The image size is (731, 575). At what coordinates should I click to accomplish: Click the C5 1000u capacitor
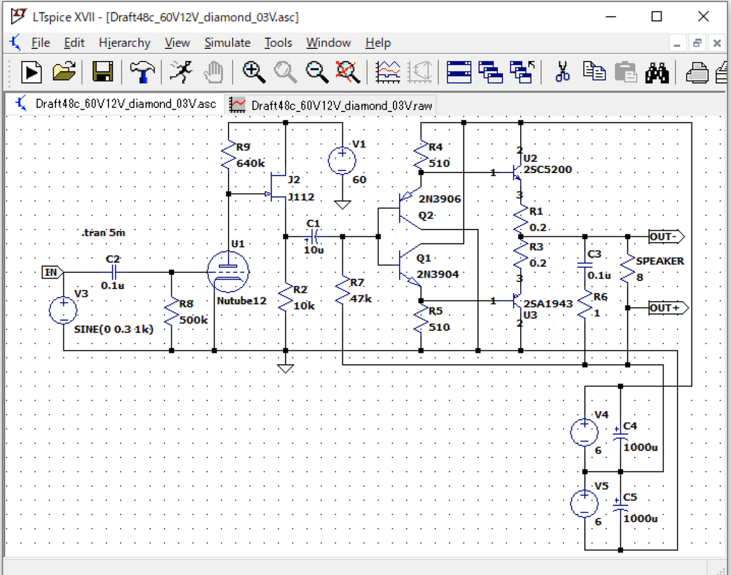point(620,504)
